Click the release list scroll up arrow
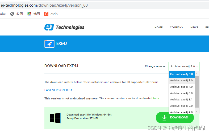The height and width of the screenshot is (133, 209). tap(197, 74)
